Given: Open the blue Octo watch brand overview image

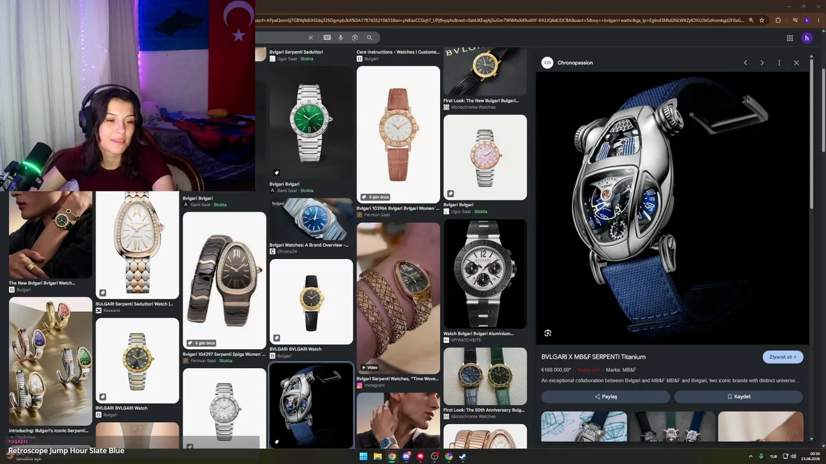Looking at the screenshot, I should [311, 219].
